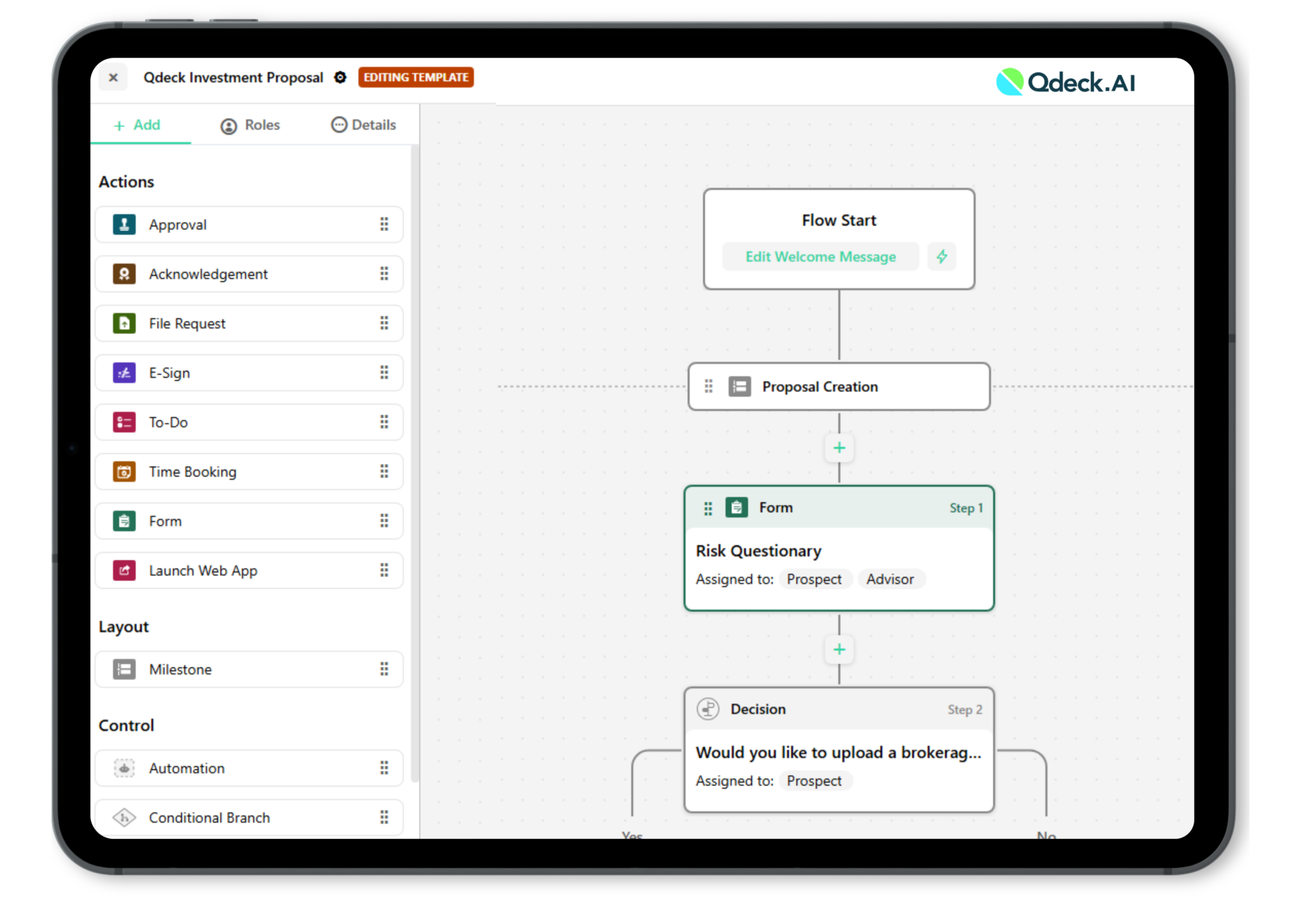This screenshot has width=1301, height=903.
Task: Add a step below Proposal Creation
Action: point(839,448)
